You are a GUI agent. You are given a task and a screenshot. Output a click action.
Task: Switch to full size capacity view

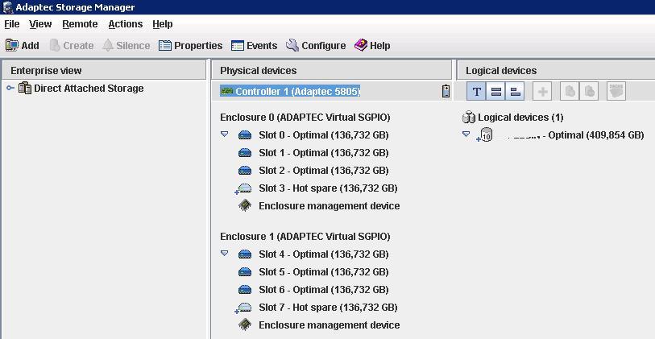[x=496, y=92]
